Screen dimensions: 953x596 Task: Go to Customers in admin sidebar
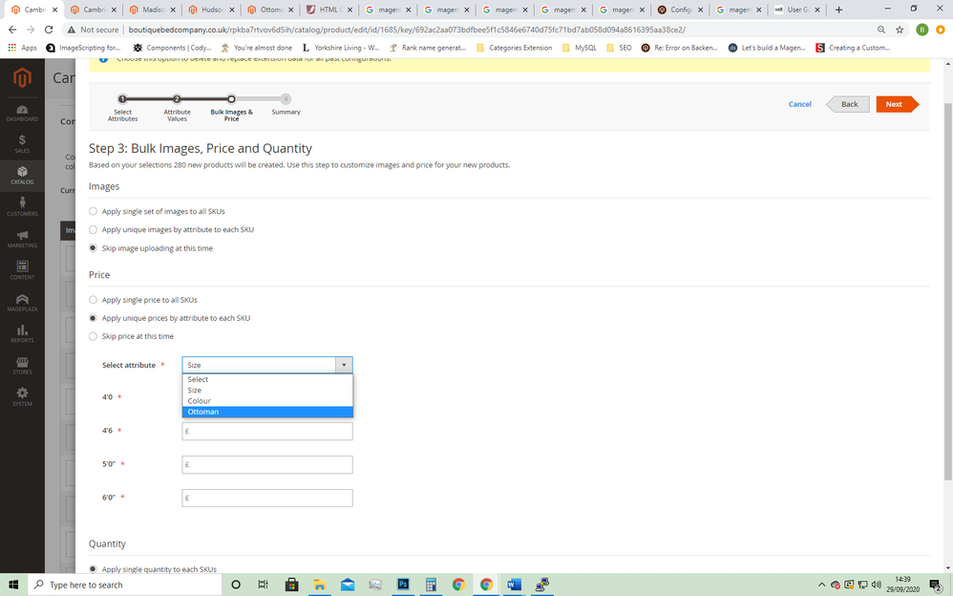click(x=22, y=206)
